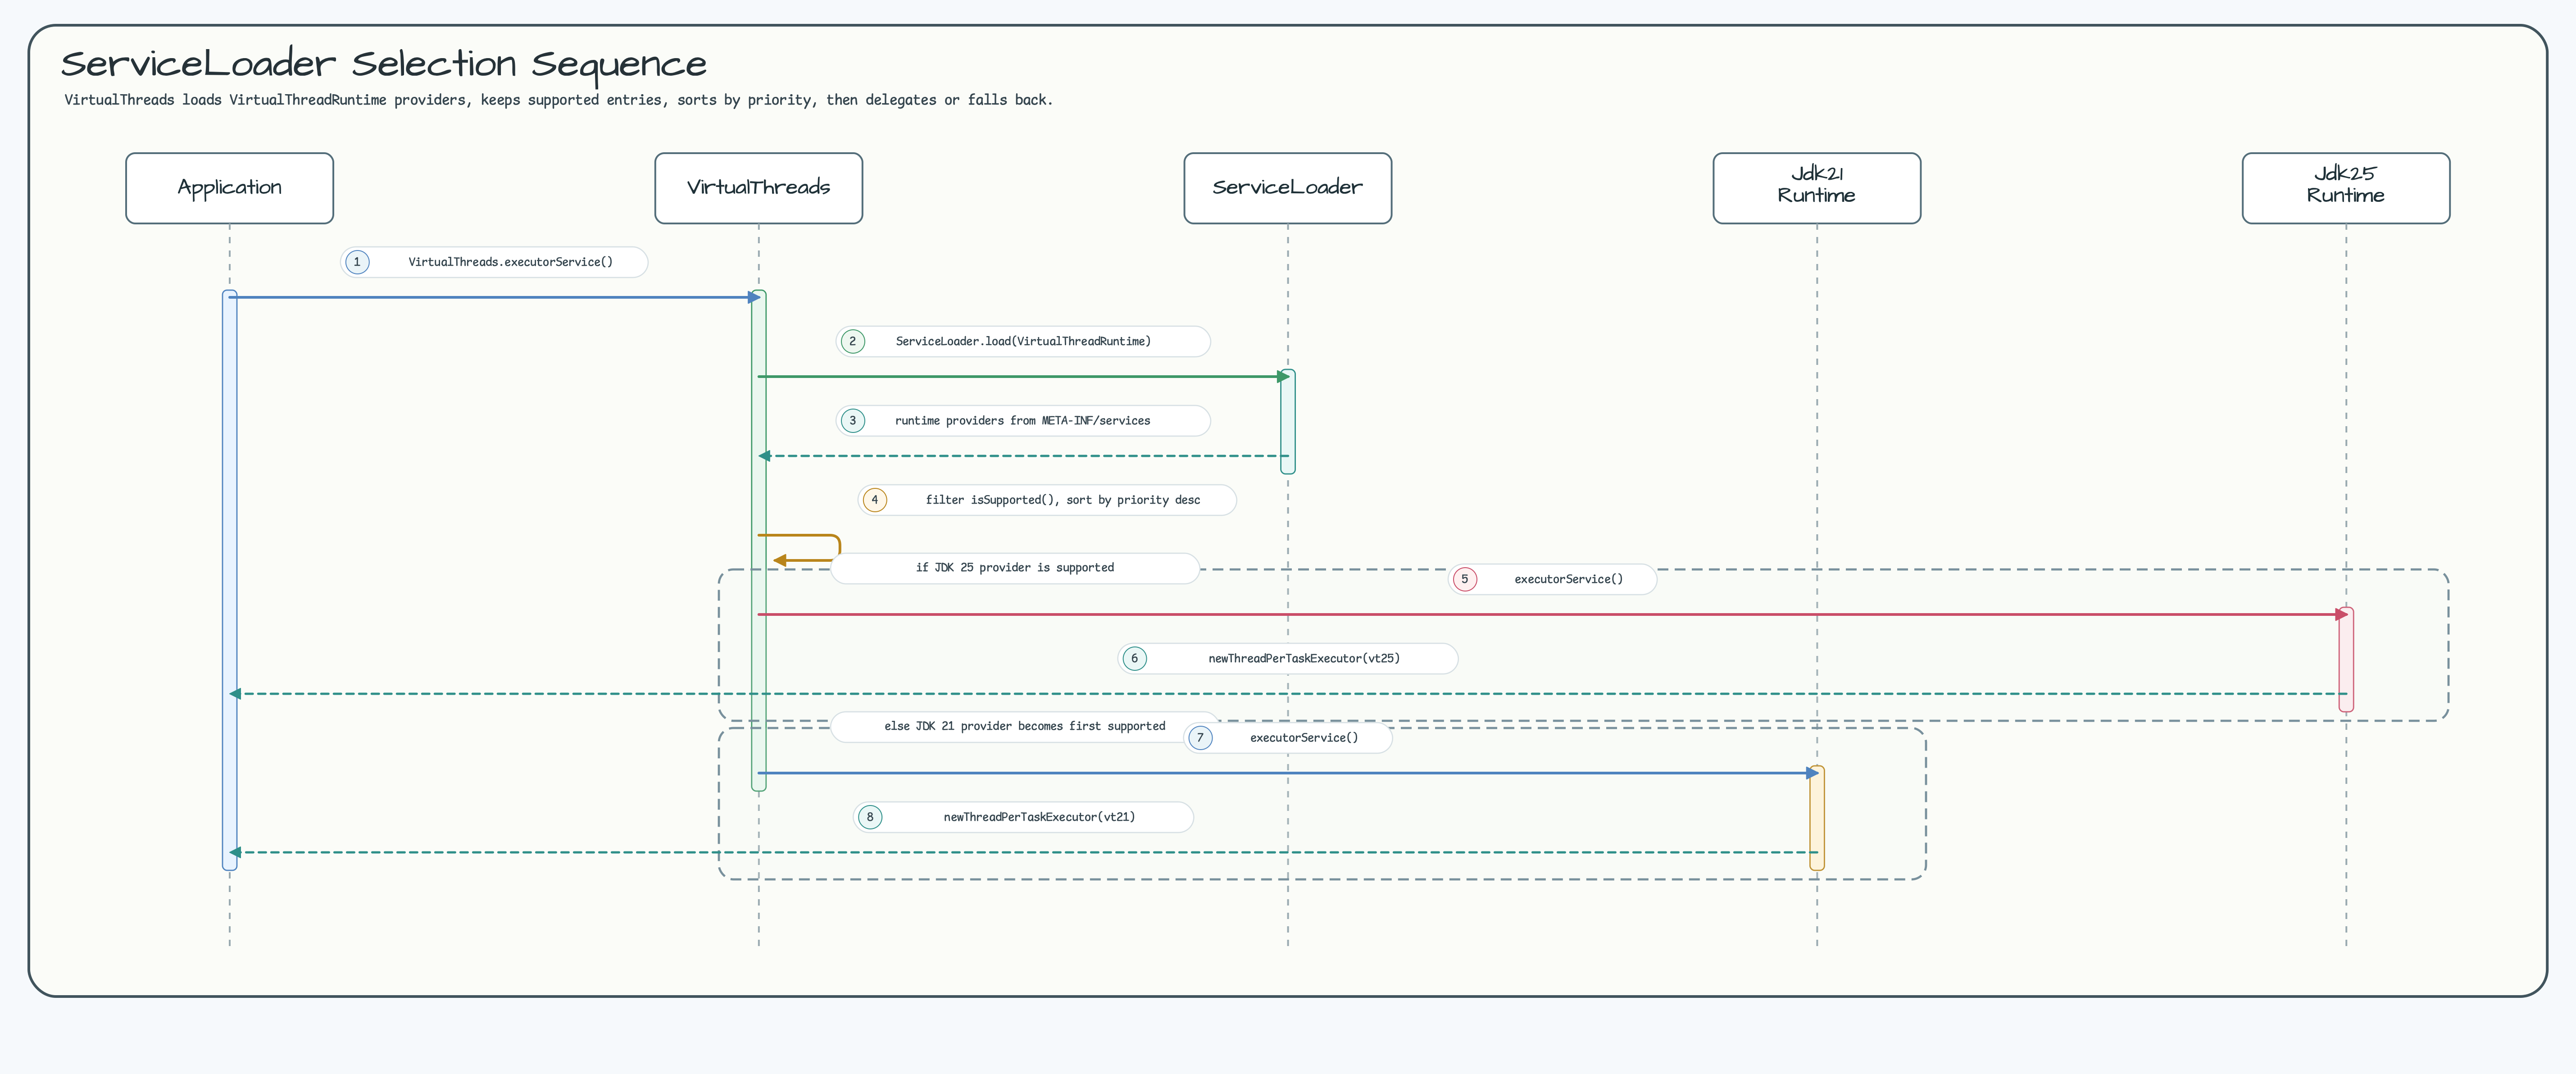Click step number 8 circle badge
The height and width of the screenshot is (1074, 2576).
(x=869, y=817)
